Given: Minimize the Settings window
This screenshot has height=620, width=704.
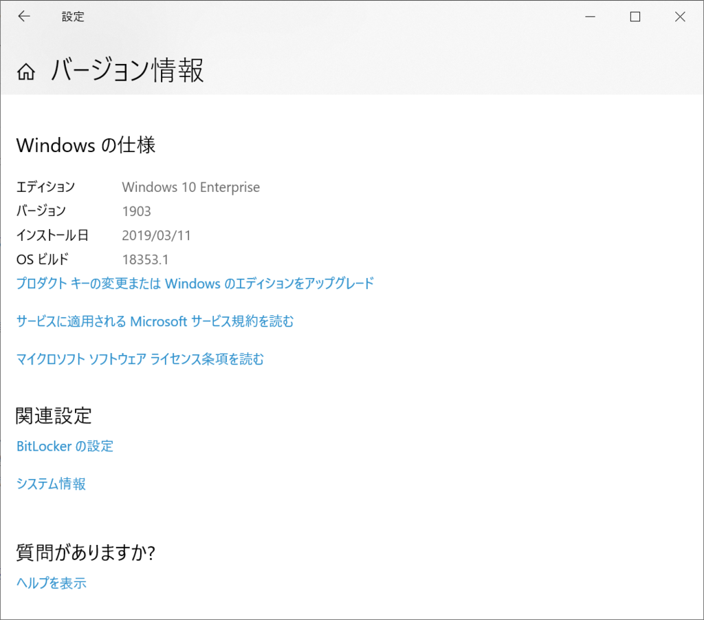Looking at the screenshot, I should [x=590, y=16].
